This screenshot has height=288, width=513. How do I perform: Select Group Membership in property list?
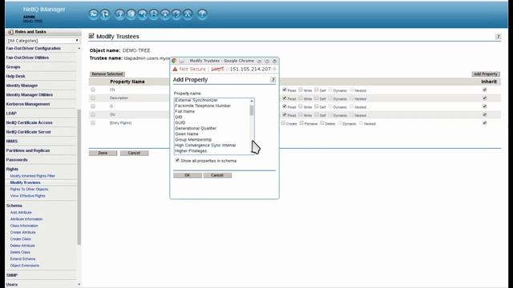tap(193, 140)
